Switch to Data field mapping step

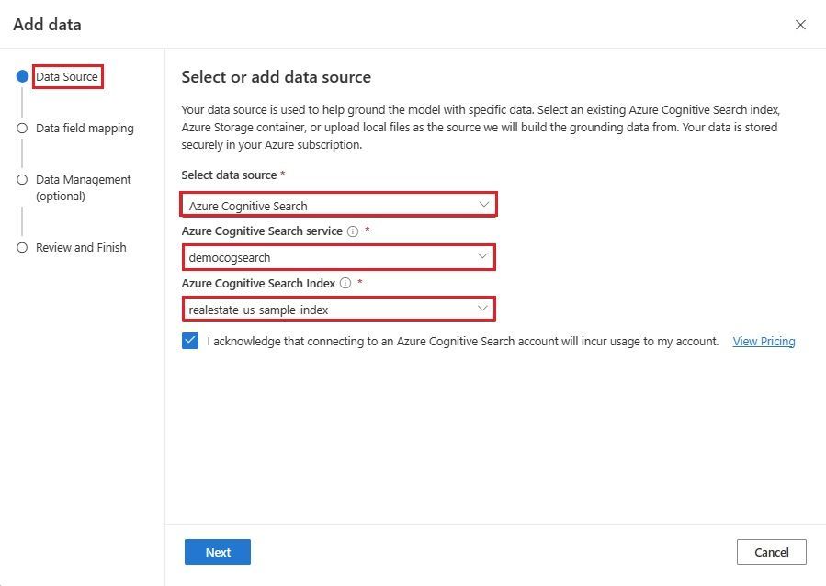pyautogui.click(x=85, y=129)
